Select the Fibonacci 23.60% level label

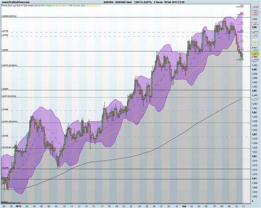[x=9, y=65]
